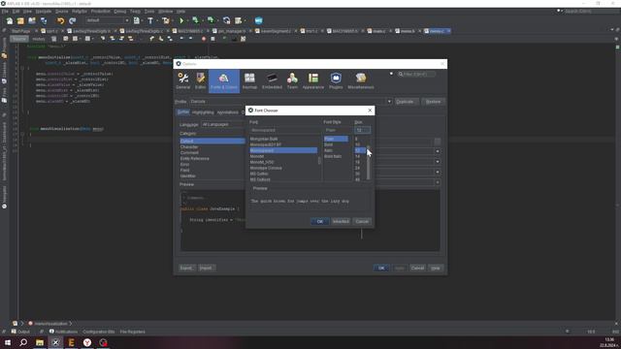Open the Plugins options category

[336, 81]
